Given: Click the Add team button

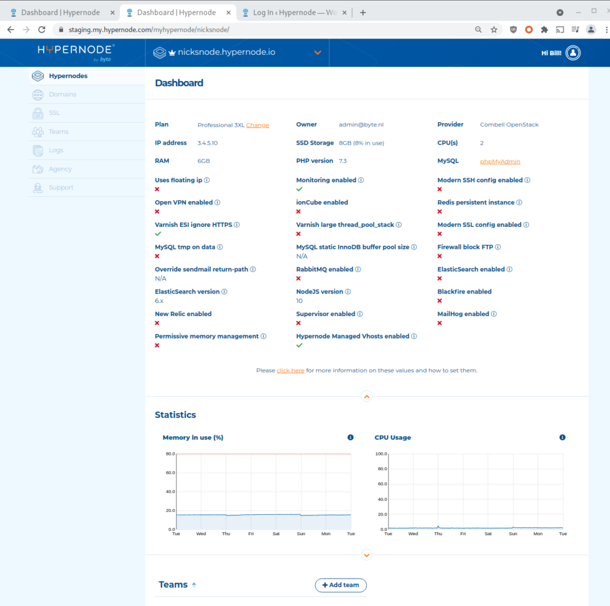Looking at the screenshot, I should coord(340,585).
